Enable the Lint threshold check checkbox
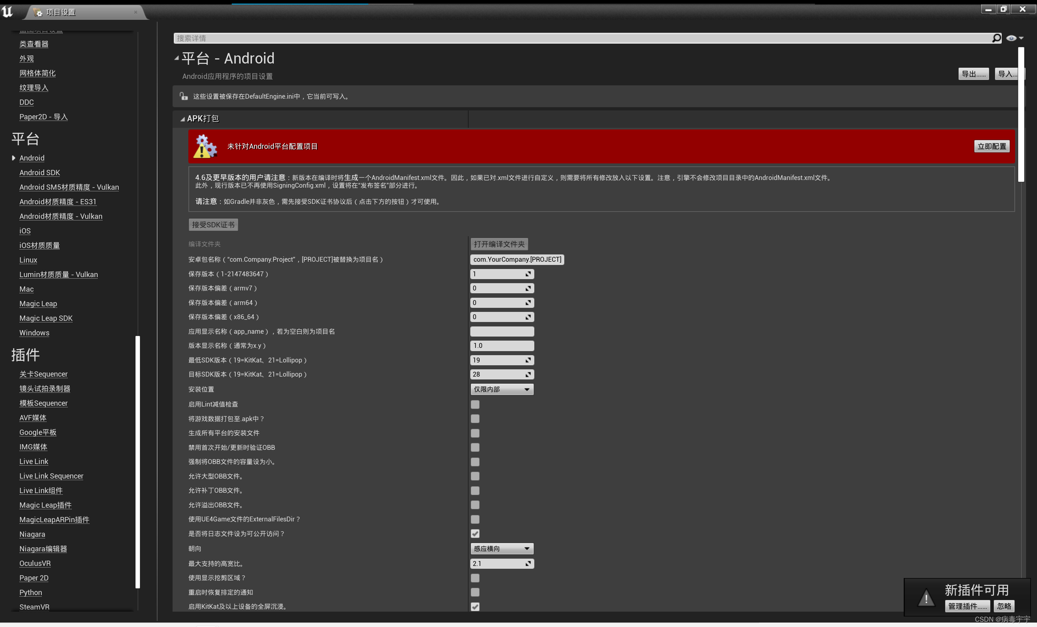This screenshot has height=627, width=1037. click(475, 404)
